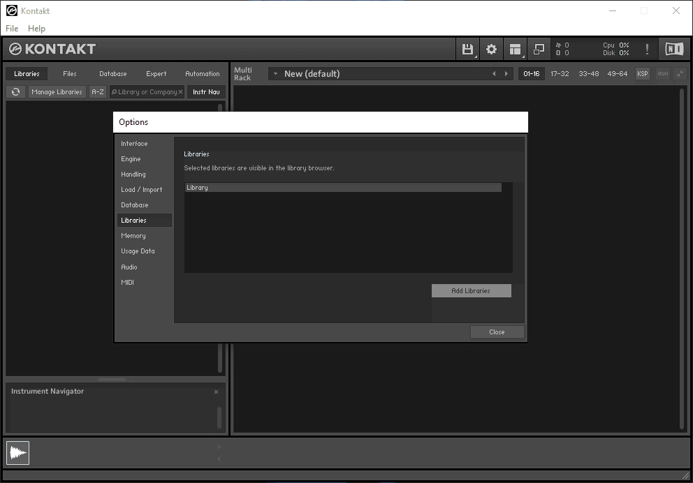Go to previous multi with left arrow
This screenshot has width=693, height=483.
(x=494, y=74)
